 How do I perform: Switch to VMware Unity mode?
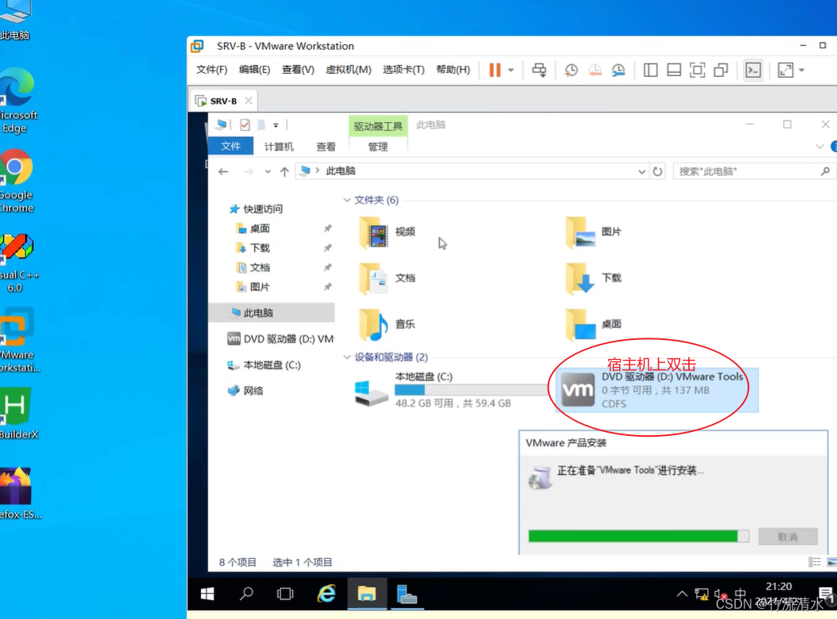pos(721,70)
